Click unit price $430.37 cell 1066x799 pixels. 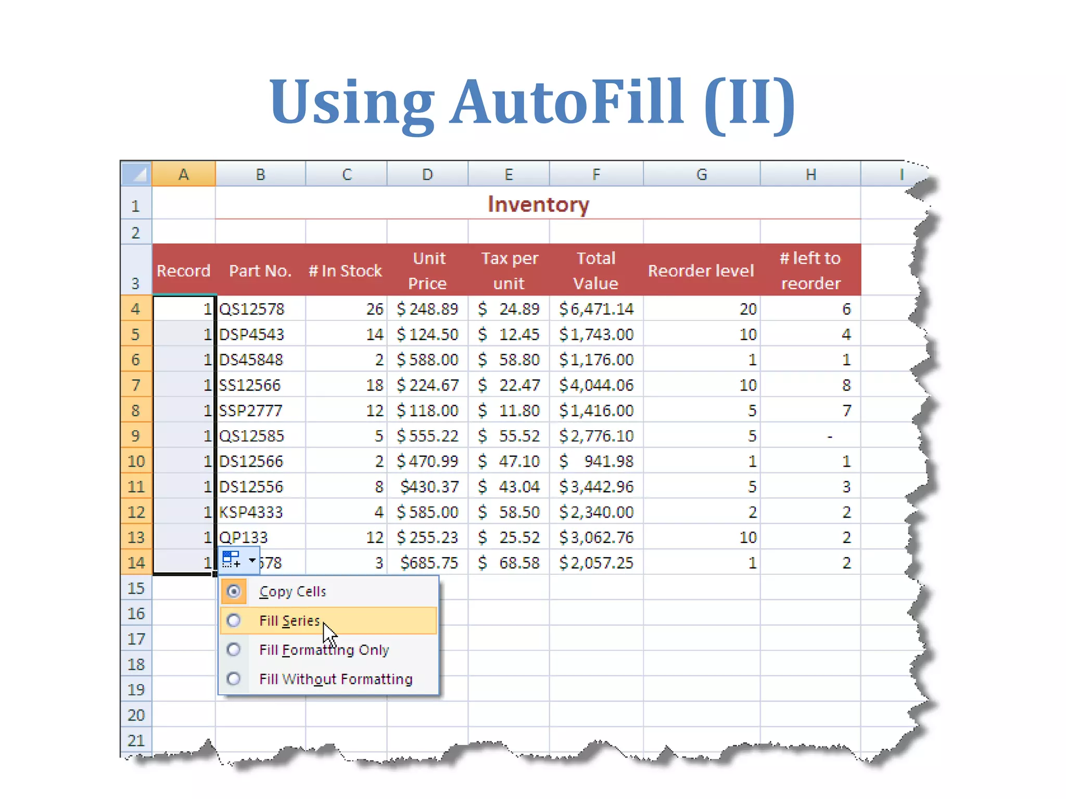pyautogui.click(x=427, y=486)
